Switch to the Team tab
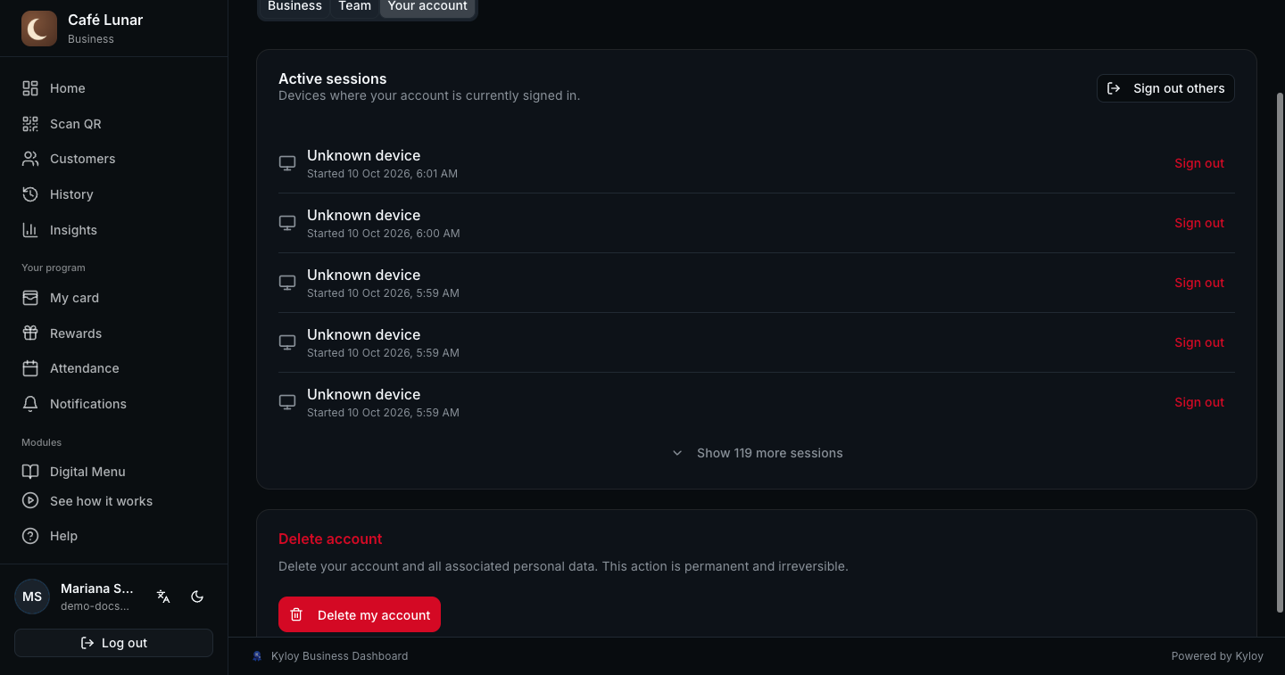Image resolution: width=1285 pixels, height=675 pixels. [354, 6]
